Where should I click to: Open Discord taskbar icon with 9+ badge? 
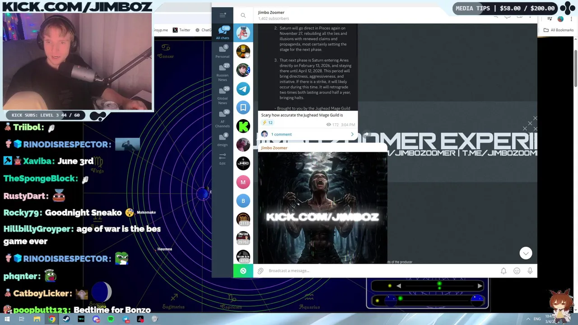pos(96,319)
